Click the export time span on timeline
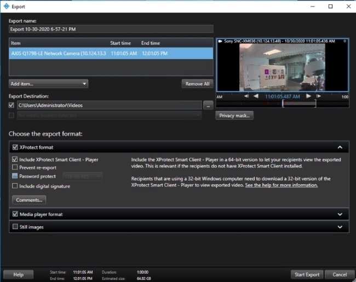The height and width of the screenshot is (282, 356). [298, 103]
